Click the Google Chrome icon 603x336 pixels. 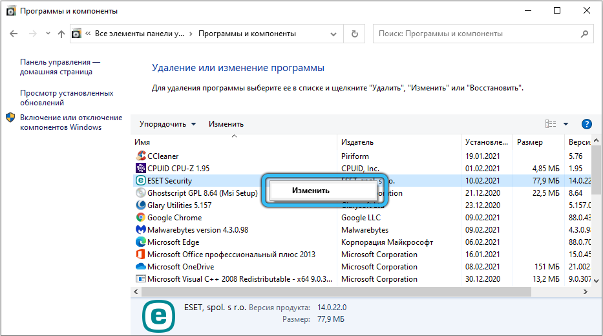click(x=141, y=218)
